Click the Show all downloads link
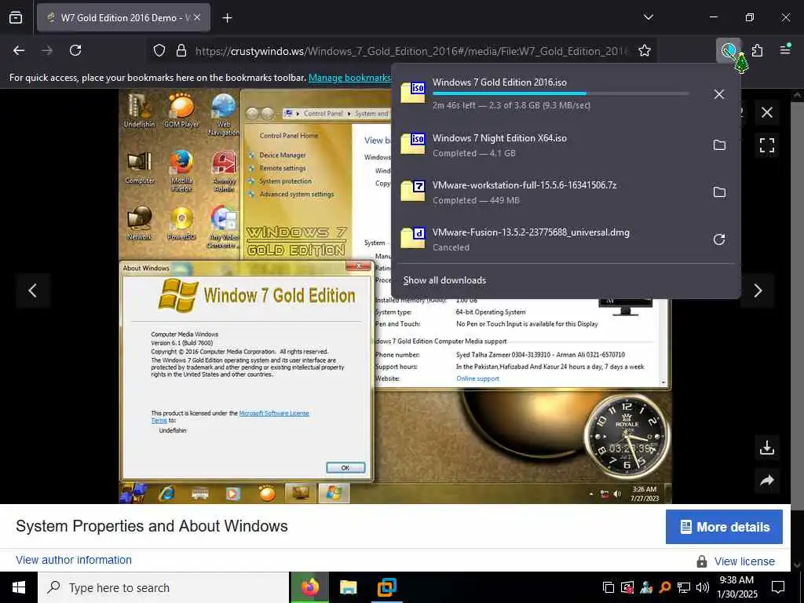804x603 pixels. tap(444, 280)
